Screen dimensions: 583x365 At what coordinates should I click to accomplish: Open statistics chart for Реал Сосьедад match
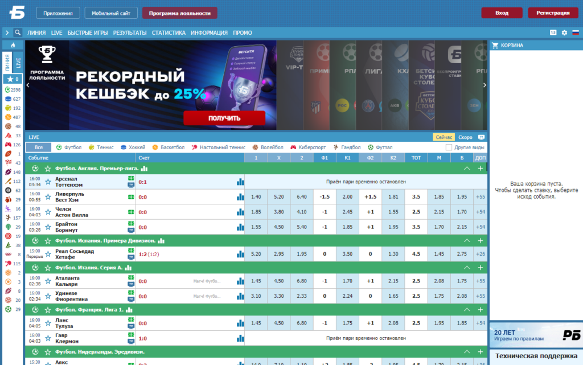point(240,254)
